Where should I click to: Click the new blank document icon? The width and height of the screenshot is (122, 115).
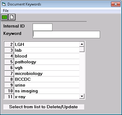(12, 17)
